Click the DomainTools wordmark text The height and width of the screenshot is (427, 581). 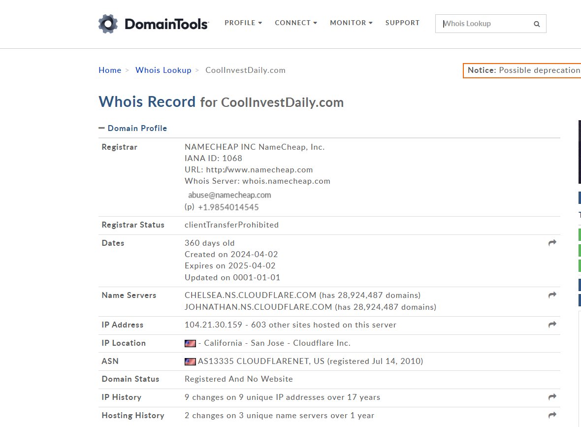point(167,24)
